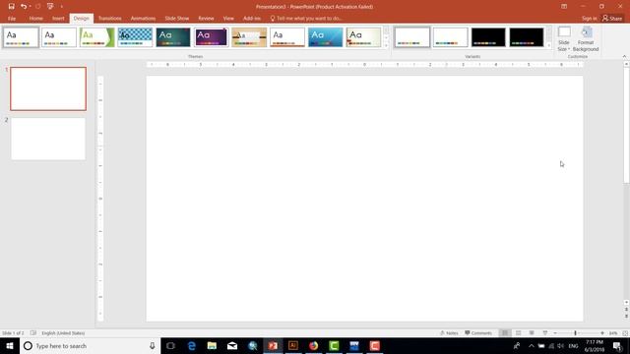Select the first black variant
The height and width of the screenshot is (354, 630).
pos(488,37)
